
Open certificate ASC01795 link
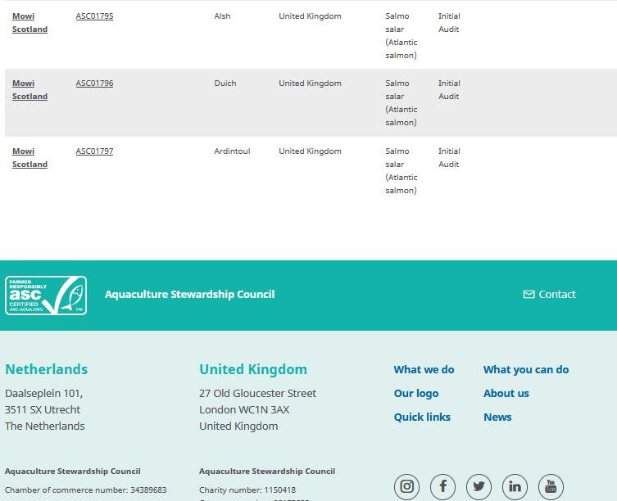coord(94,16)
